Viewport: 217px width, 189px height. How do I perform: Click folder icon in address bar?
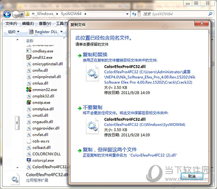(x=28, y=14)
